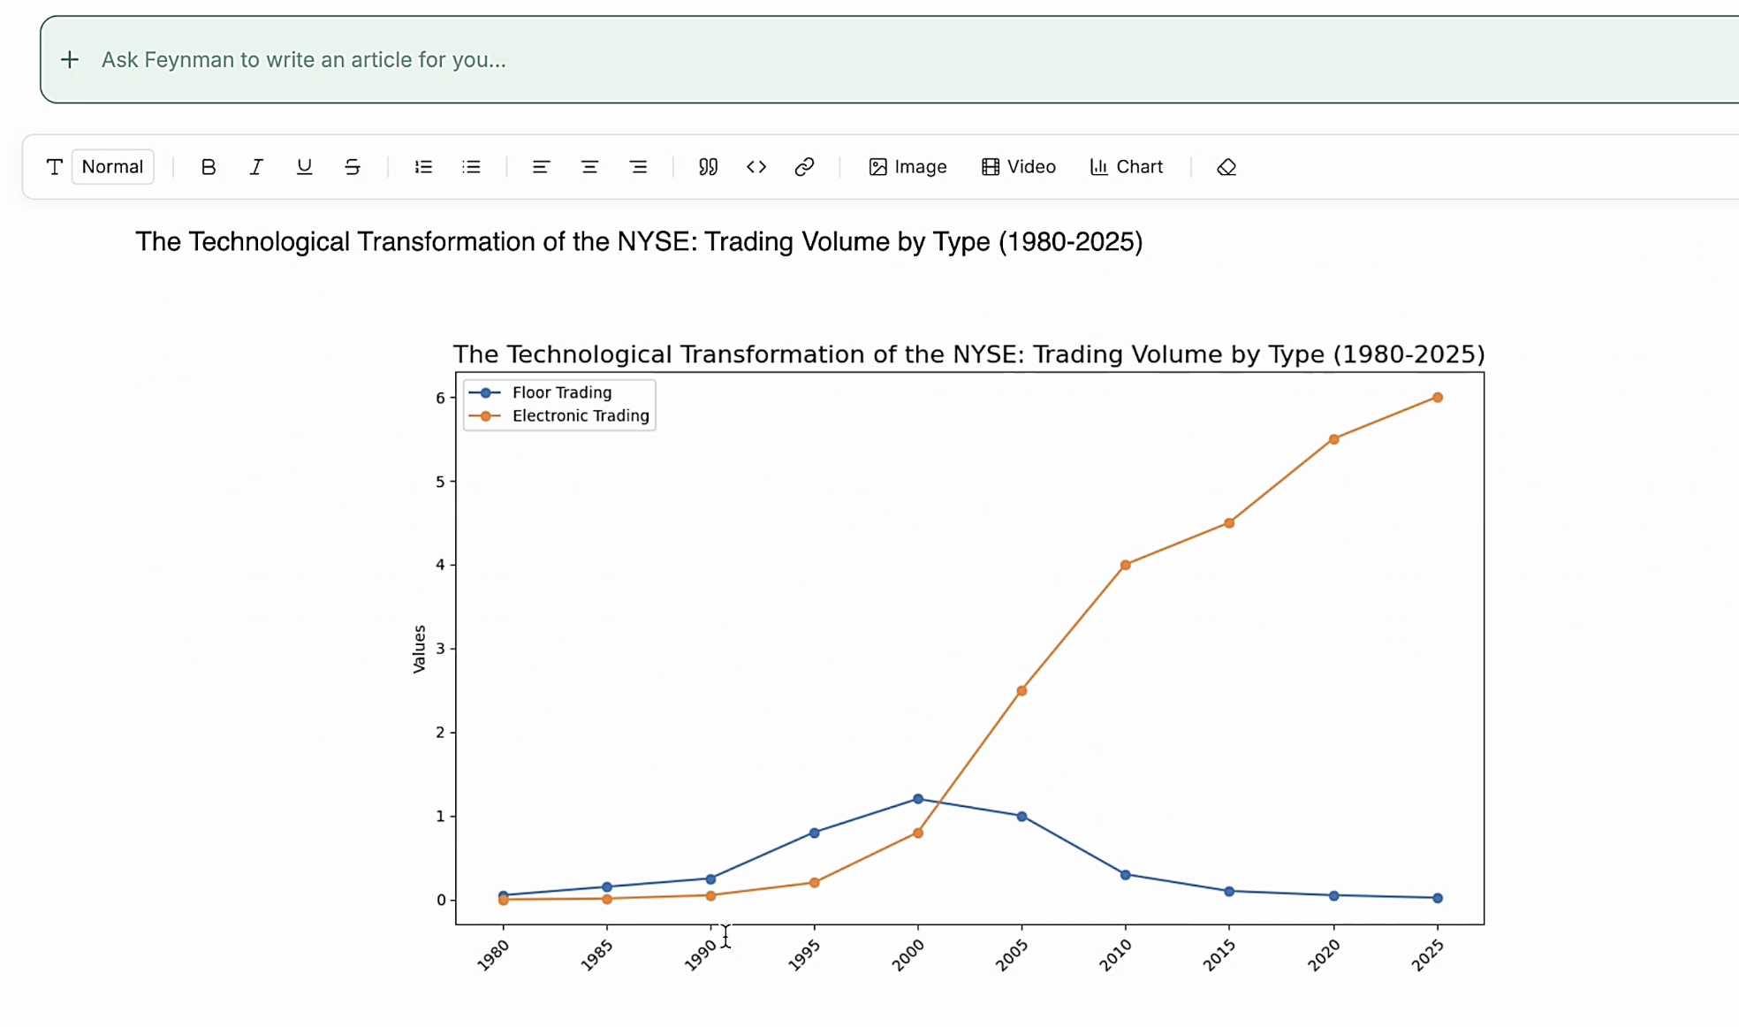The image size is (1739, 1027).
Task: Insert a block quote
Action: coord(708,167)
